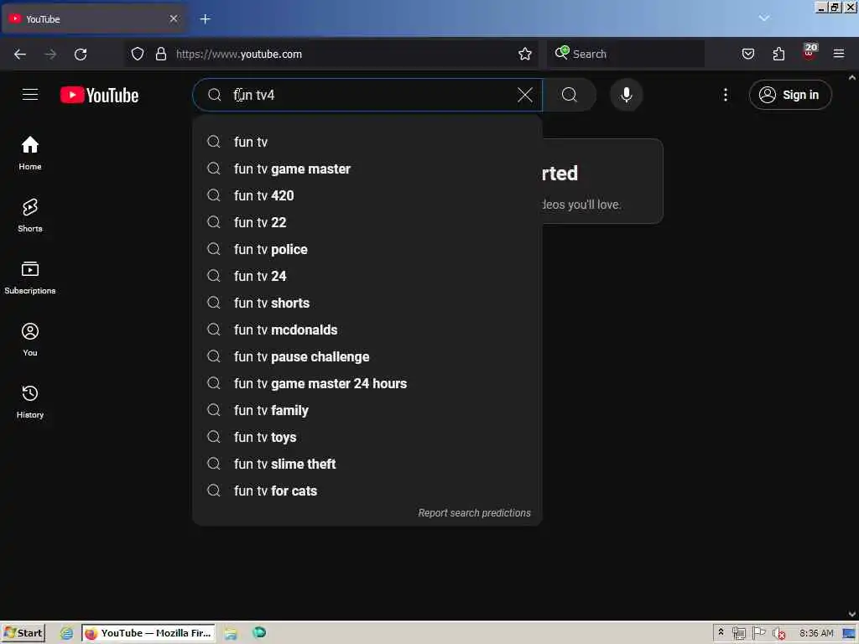Pick 'fun tv game master 24 hours'
Image resolution: width=859 pixels, height=644 pixels.
367,383
